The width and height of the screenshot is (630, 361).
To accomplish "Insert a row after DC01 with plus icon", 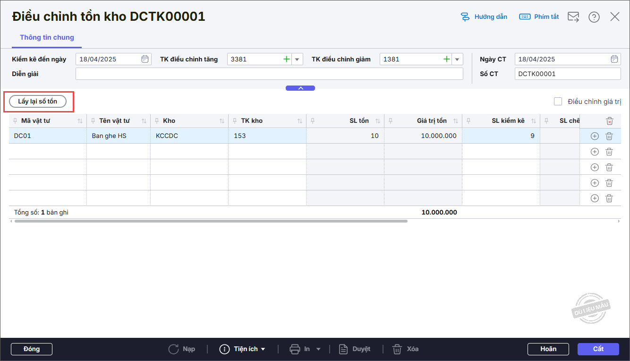I will [595, 136].
